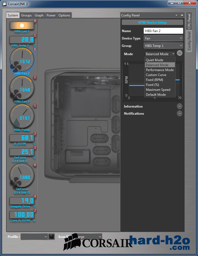Image resolution: width=198 pixels, height=256 pixels.
Task: Click the H80i Pump label
Action: 22,130
